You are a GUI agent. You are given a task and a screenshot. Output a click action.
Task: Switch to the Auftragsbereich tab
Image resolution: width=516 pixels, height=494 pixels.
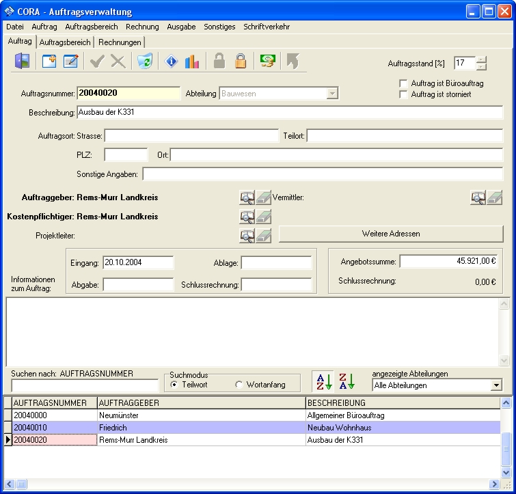(x=65, y=42)
